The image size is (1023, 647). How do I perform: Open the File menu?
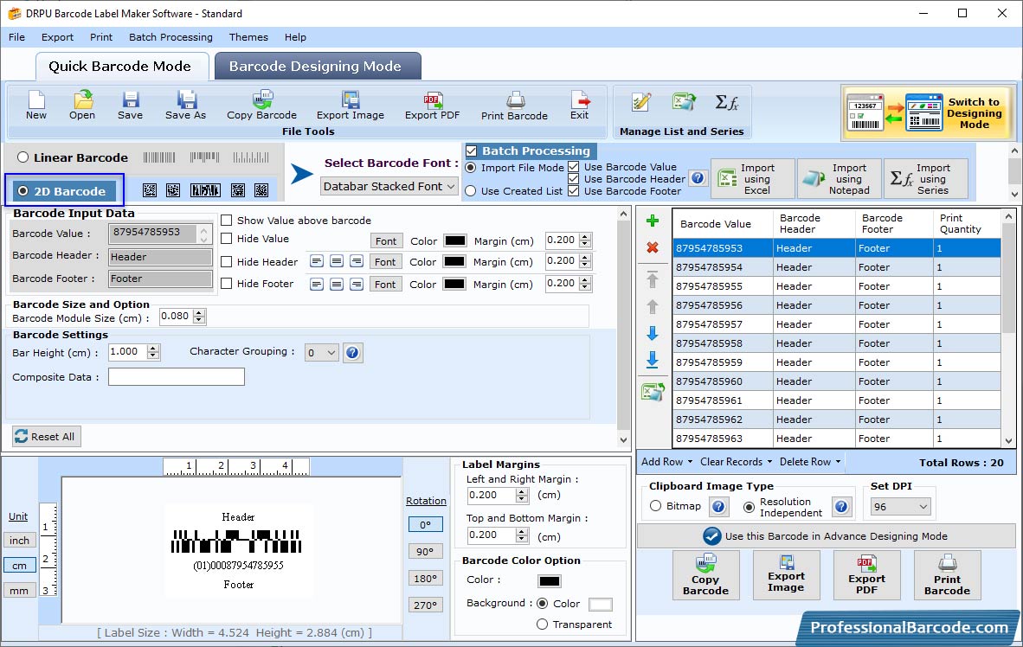[17, 37]
